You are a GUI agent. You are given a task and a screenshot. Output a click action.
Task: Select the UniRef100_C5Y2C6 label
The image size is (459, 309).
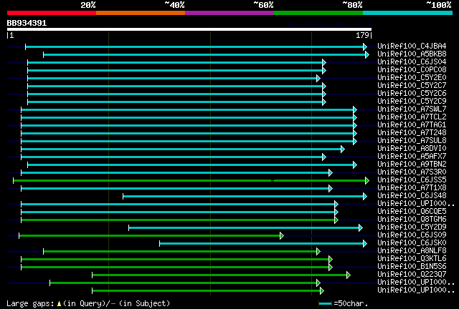(x=412, y=94)
